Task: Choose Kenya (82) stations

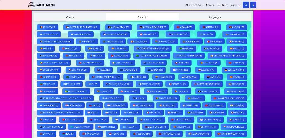Action: click(x=46, y=120)
